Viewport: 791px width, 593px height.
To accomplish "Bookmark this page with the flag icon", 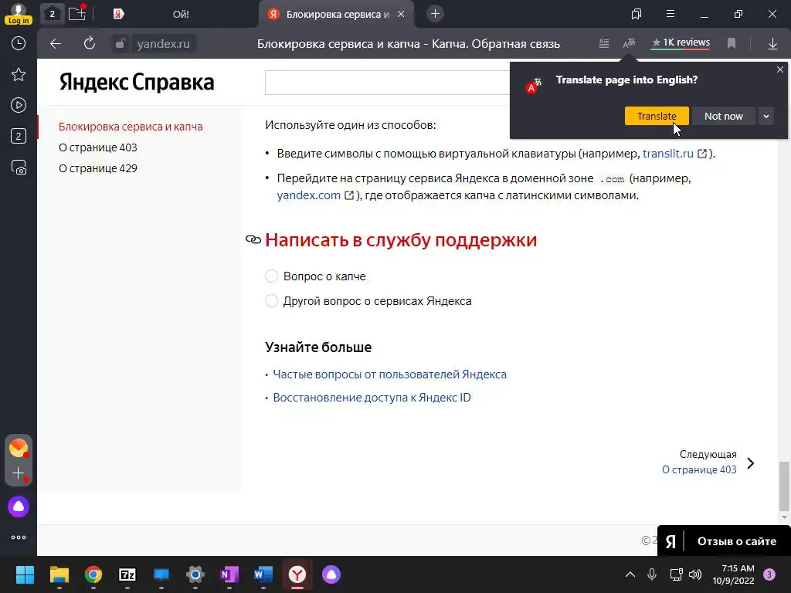I will pyautogui.click(x=732, y=43).
